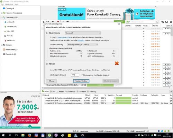Open the Beállítások menu
173x138 pixels.
click(9, 4)
